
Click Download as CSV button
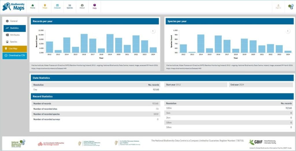15,56
